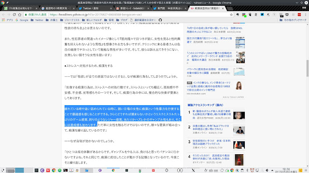Open ranking 2 ブラックロ本料理店 article

tap(211, 127)
